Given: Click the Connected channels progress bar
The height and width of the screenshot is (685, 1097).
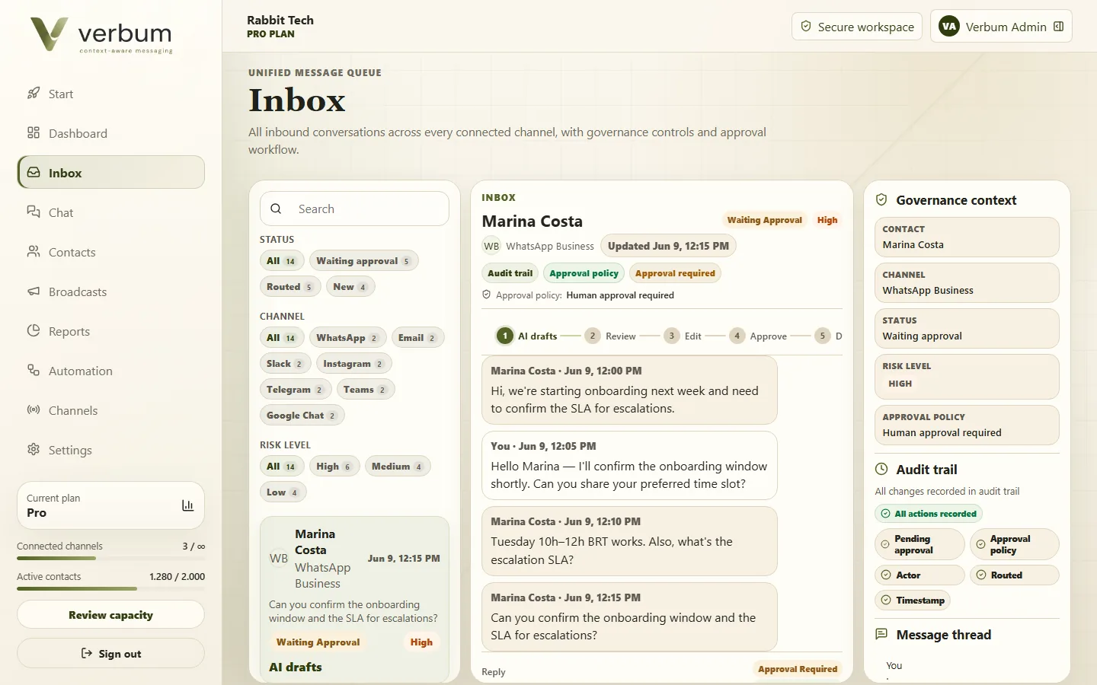Looking at the screenshot, I should tap(111, 558).
